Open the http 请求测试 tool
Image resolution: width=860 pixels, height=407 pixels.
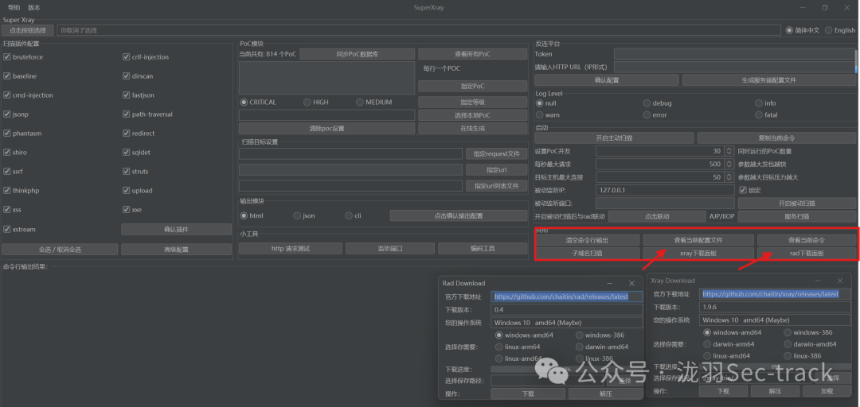click(290, 249)
